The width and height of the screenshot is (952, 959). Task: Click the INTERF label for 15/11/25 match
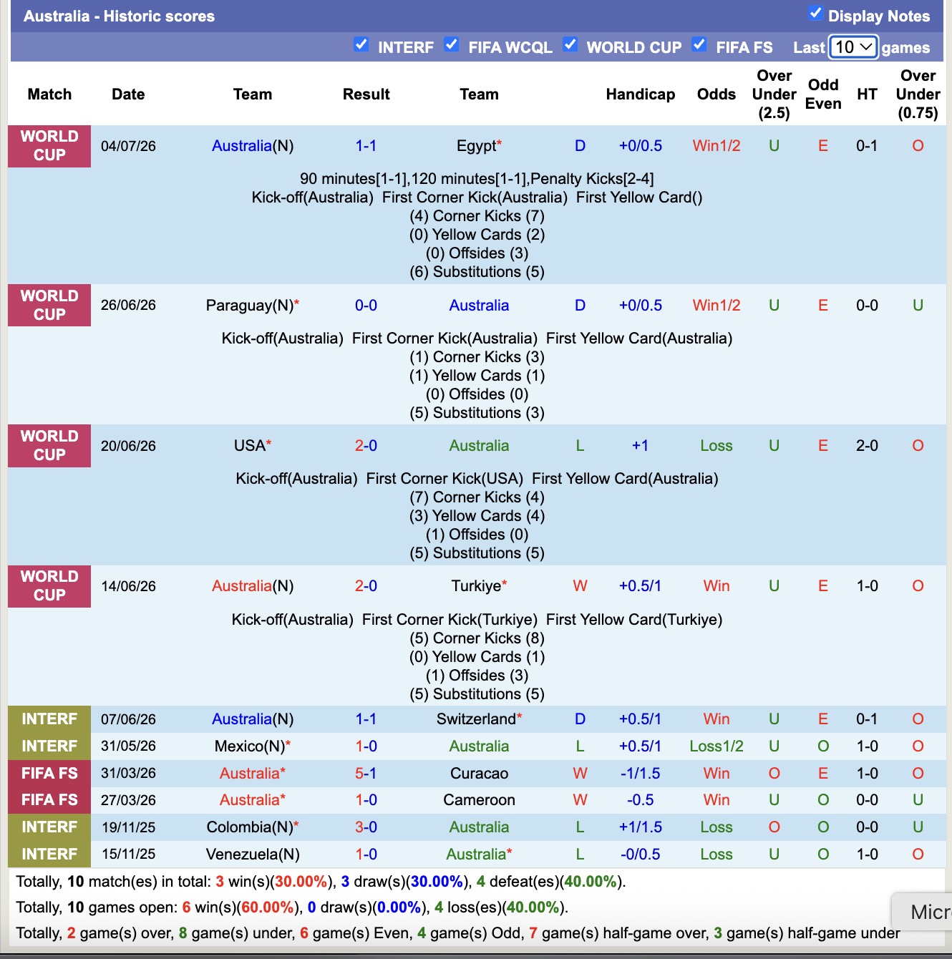pyautogui.click(x=49, y=855)
